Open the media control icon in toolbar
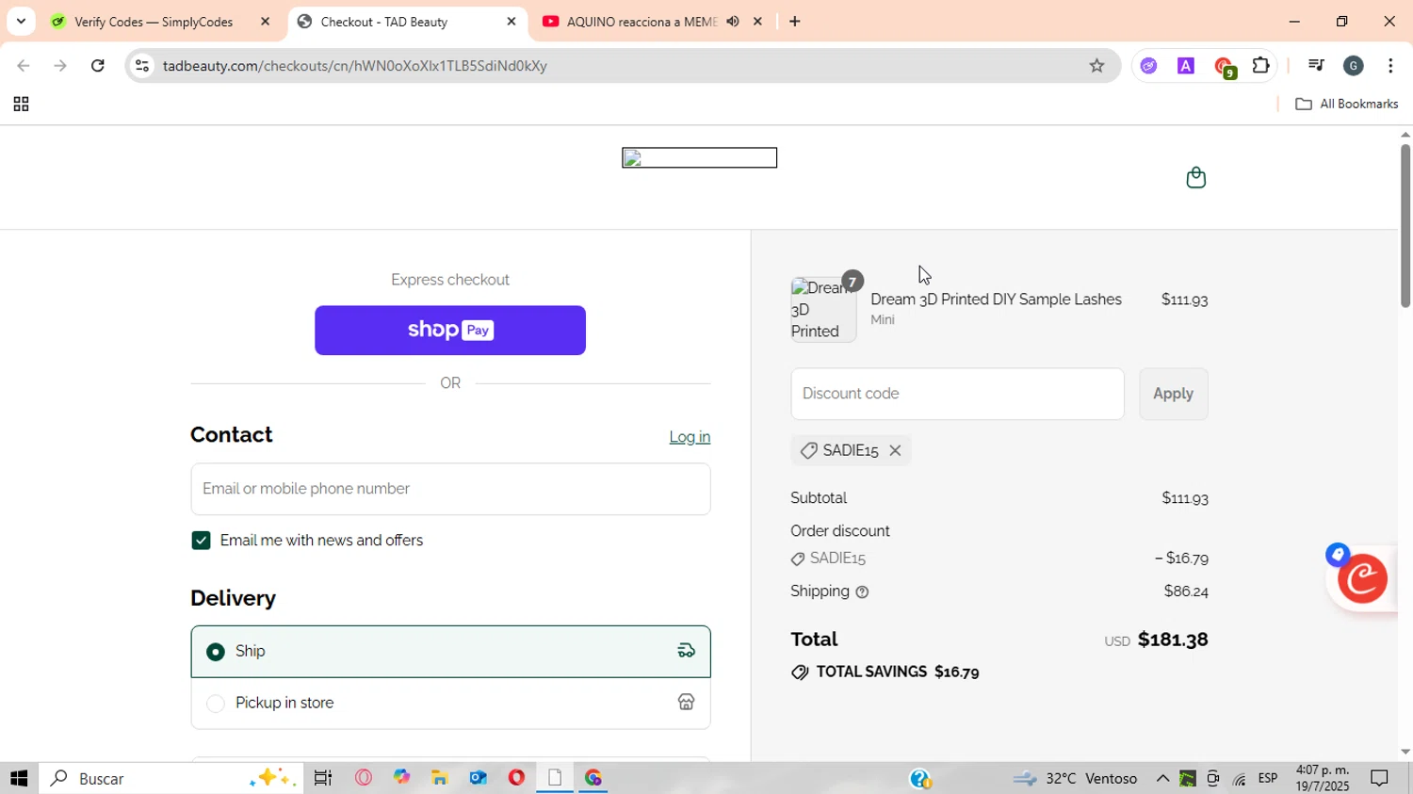This screenshot has height=794, width=1413. coord(1316,66)
